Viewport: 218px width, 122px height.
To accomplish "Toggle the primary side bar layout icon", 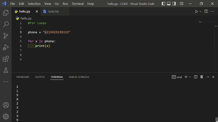I will click(163, 4).
